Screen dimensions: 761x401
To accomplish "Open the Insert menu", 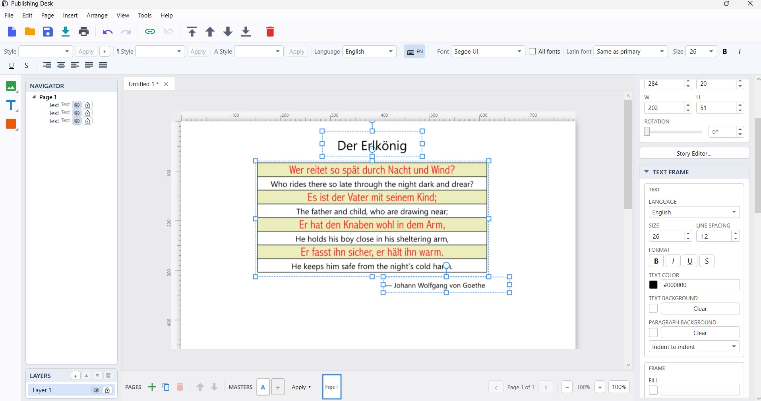I will 70,15.
